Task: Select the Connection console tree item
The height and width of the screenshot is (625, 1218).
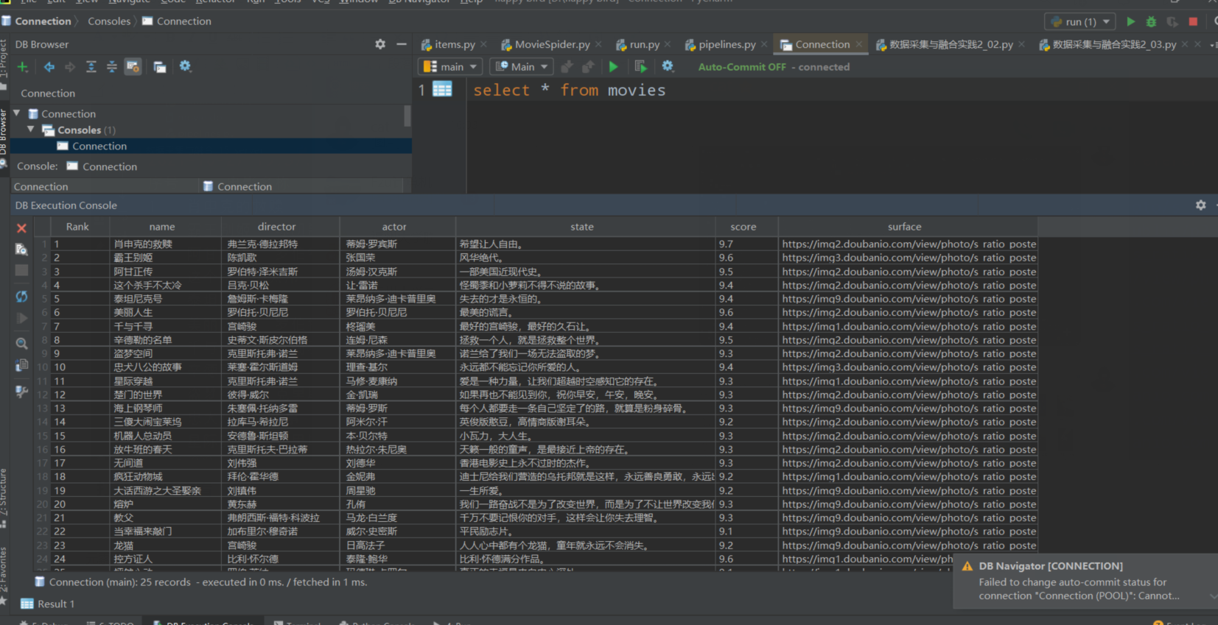Action: click(x=99, y=146)
